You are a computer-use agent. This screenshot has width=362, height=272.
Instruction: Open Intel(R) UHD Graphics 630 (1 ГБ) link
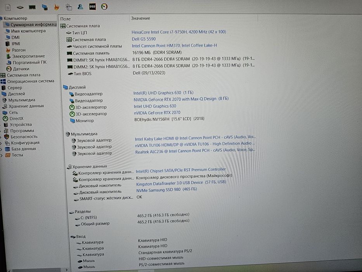(163, 93)
